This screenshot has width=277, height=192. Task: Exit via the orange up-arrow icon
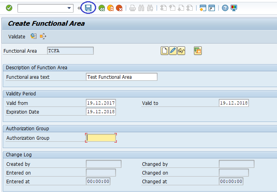[x=110, y=8]
